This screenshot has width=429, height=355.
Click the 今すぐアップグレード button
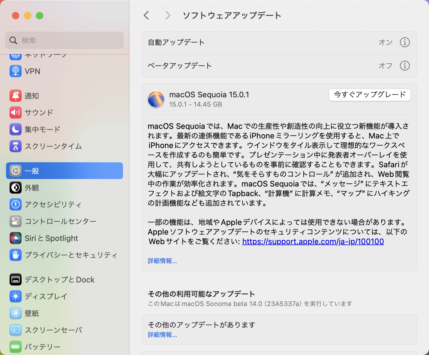pyautogui.click(x=370, y=95)
